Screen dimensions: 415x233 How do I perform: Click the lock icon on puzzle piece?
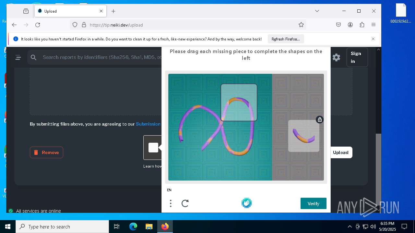[320, 120]
